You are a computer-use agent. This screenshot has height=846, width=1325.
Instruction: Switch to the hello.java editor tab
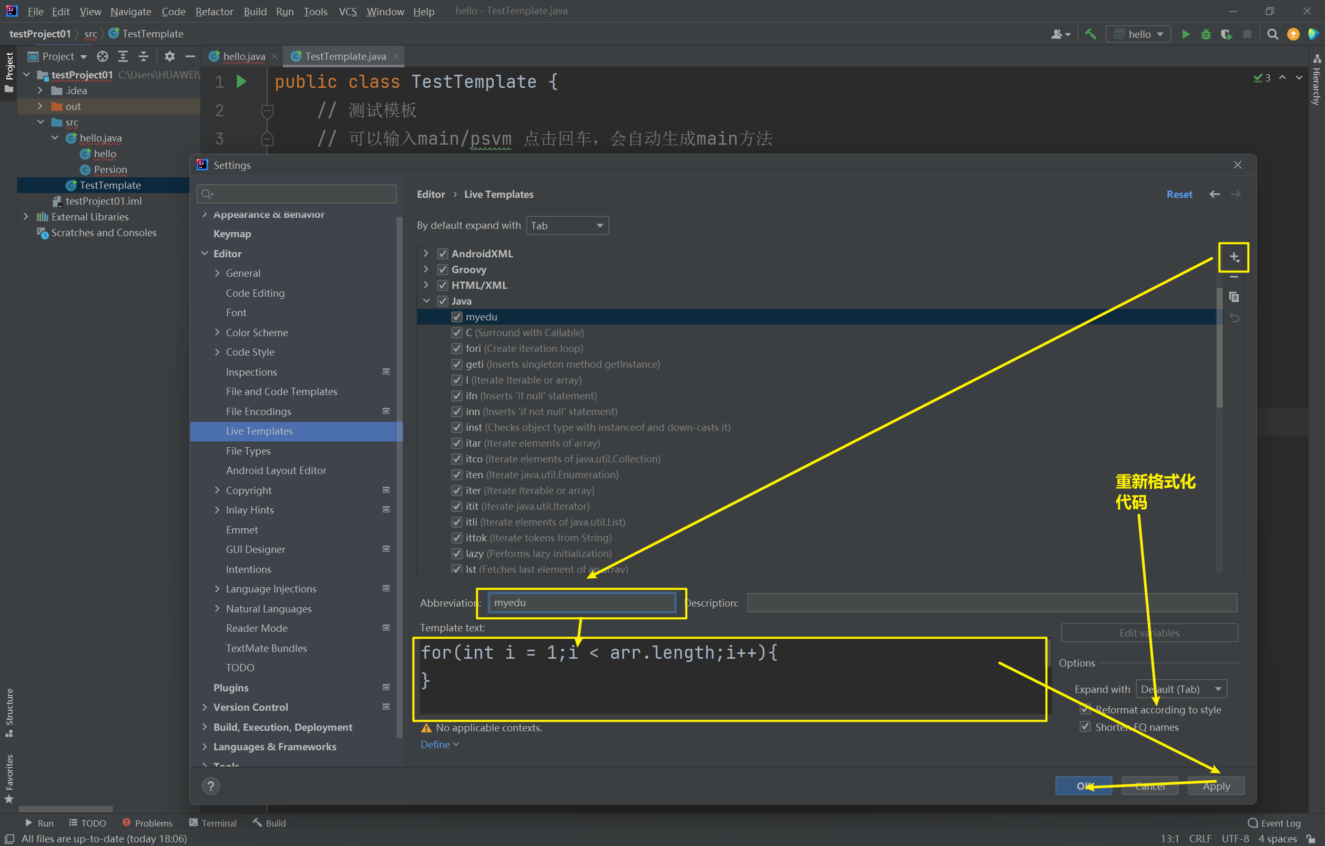pyautogui.click(x=244, y=56)
